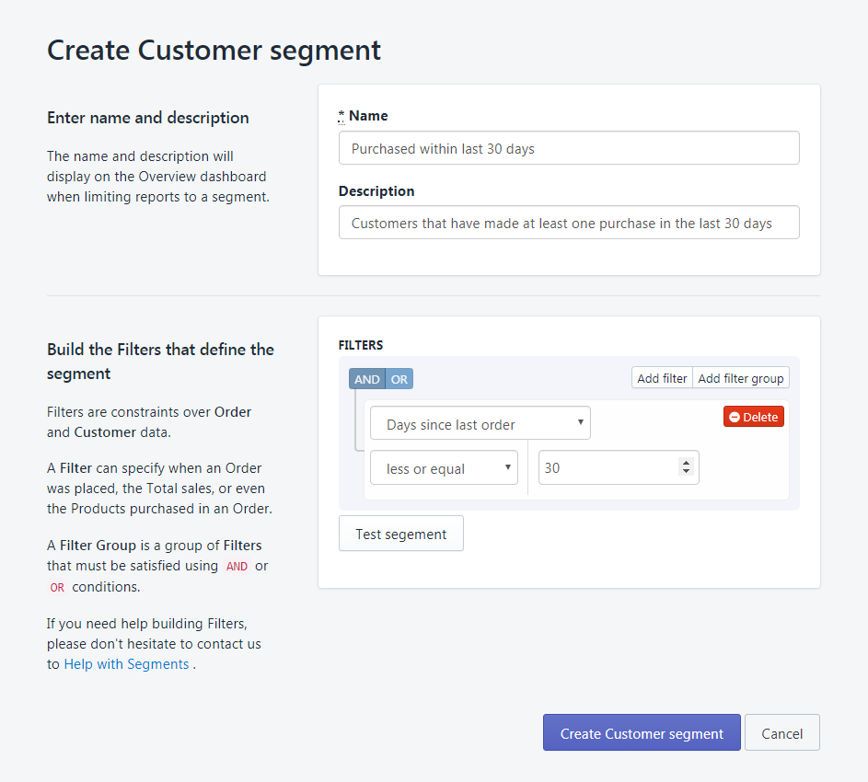Click the Test segement button
Viewport: 868px width, 782px height.
[400, 534]
